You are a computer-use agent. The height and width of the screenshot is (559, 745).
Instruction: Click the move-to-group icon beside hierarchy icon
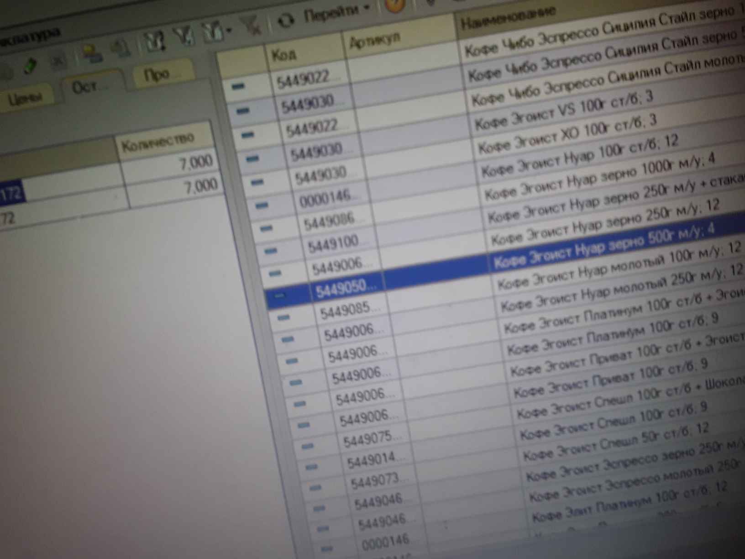tap(121, 48)
